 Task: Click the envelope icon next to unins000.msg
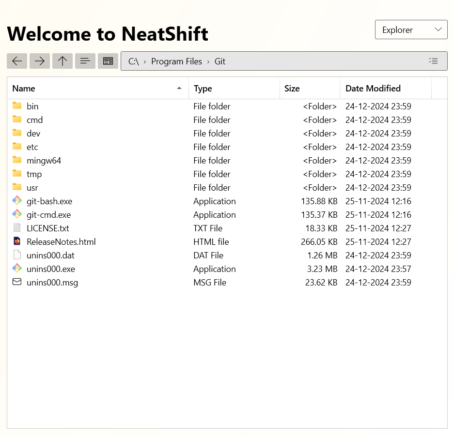point(16,282)
